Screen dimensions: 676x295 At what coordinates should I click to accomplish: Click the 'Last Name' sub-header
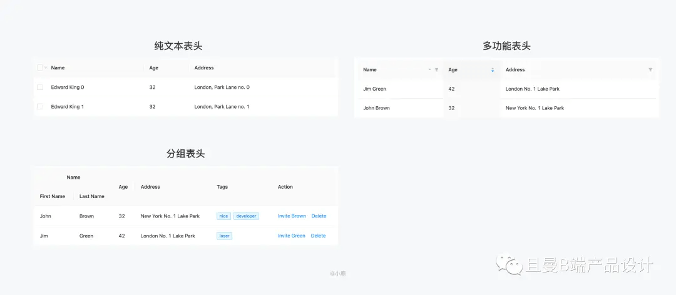click(92, 196)
